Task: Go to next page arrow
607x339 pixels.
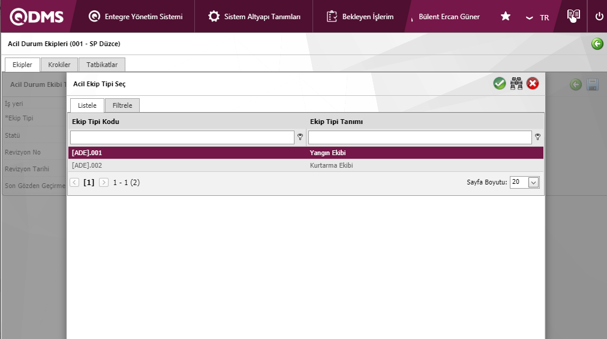Action: 103,183
